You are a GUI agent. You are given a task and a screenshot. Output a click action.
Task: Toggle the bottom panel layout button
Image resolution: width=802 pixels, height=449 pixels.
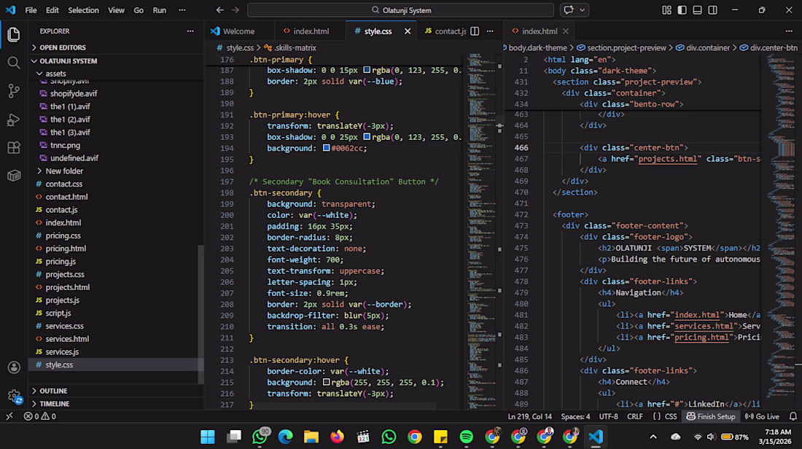pyautogui.click(x=698, y=10)
